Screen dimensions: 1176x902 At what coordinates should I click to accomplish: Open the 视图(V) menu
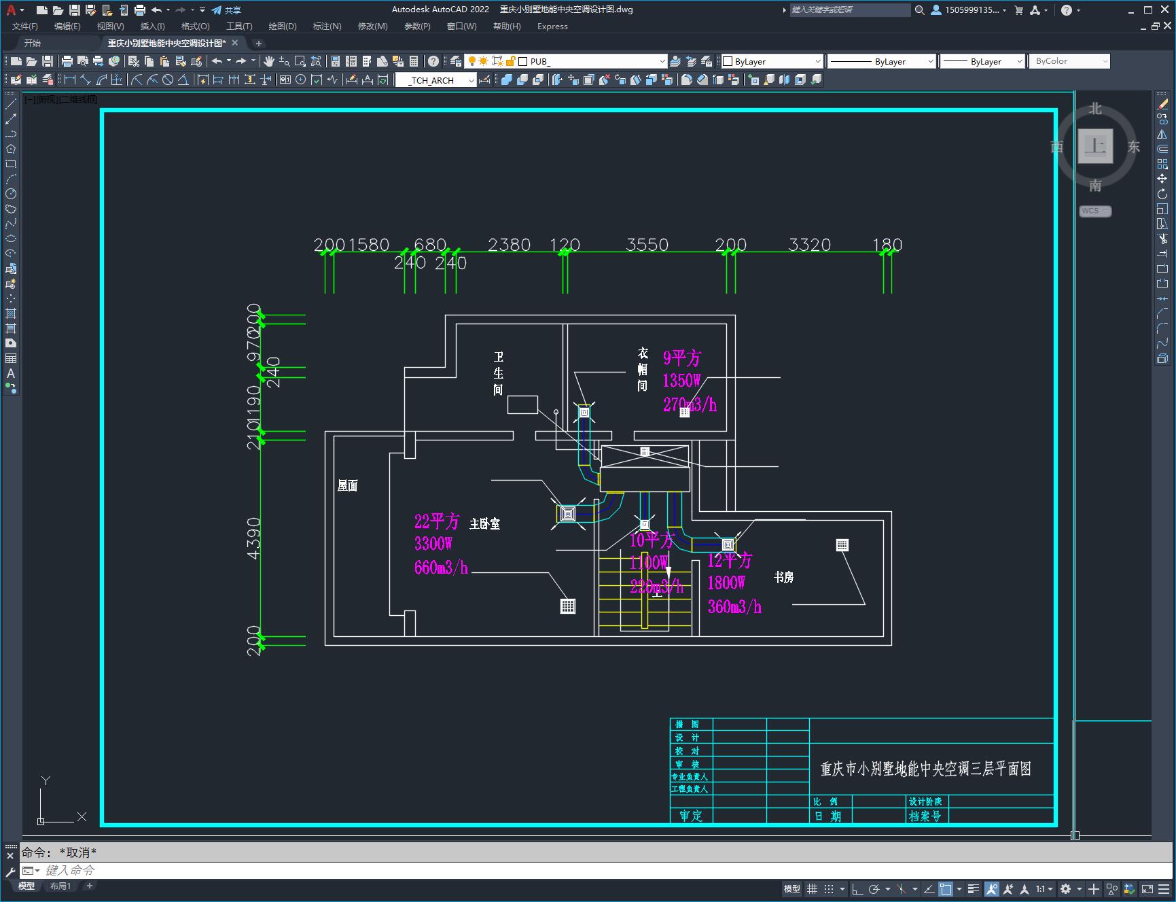pyautogui.click(x=110, y=26)
